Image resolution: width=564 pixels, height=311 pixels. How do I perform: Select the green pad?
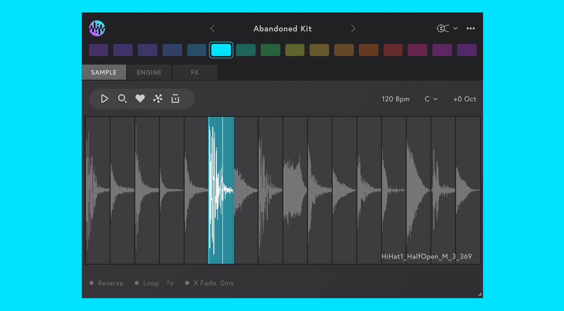(270, 50)
